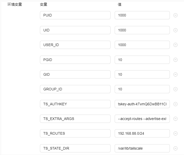Remove the PUID variable row

[175, 15]
